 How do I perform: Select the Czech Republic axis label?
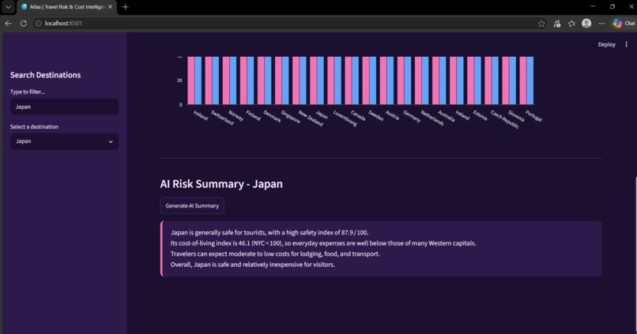[505, 119]
